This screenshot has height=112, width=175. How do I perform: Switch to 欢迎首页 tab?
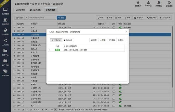pos(20,10)
